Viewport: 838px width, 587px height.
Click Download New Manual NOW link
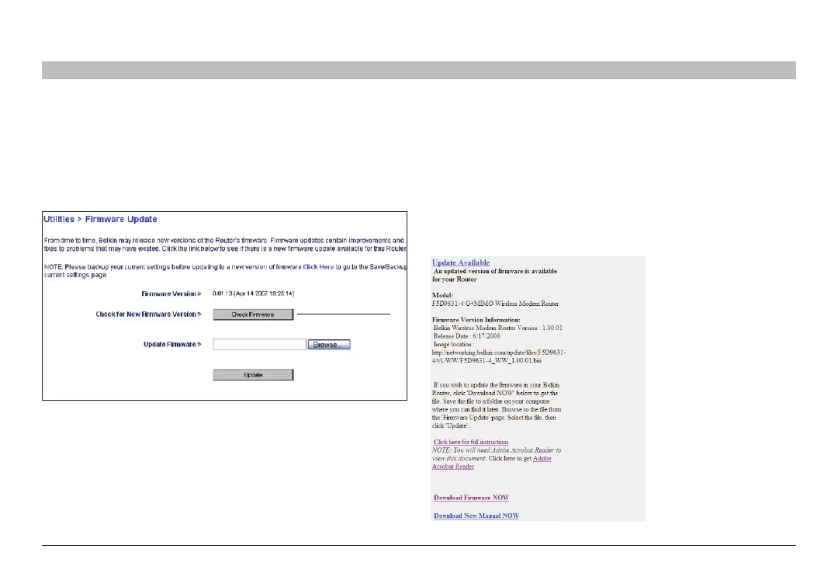(x=476, y=516)
